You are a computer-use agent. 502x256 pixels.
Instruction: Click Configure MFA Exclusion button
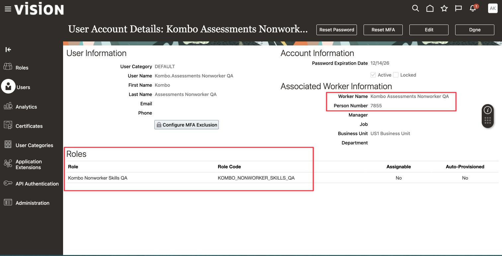187,125
